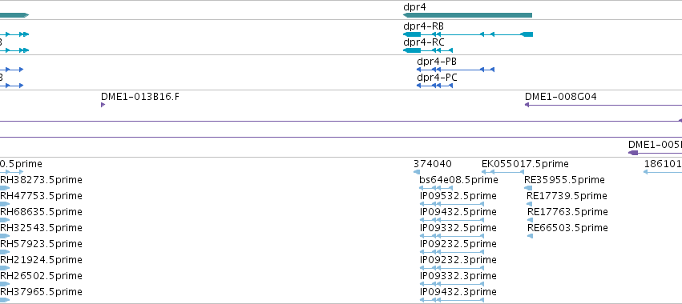Screen dimensions: 682x304
Task: Click the DME1-013B16.F arrow marker
Action: pos(103,105)
